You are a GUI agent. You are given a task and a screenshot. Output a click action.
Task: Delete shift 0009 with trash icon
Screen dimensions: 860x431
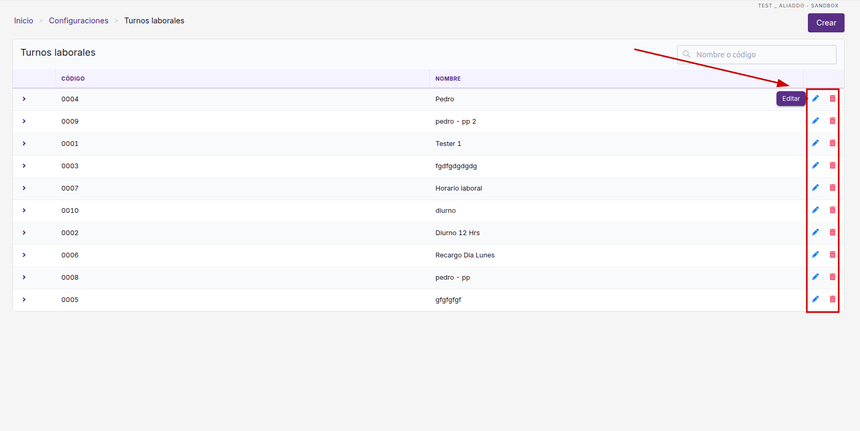(832, 121)
